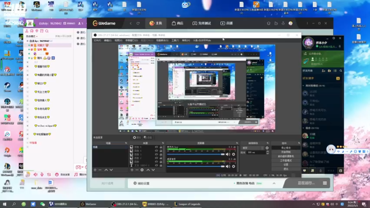
Task: Open the source 属性 properties button above sources
Action: pos(136,137)
